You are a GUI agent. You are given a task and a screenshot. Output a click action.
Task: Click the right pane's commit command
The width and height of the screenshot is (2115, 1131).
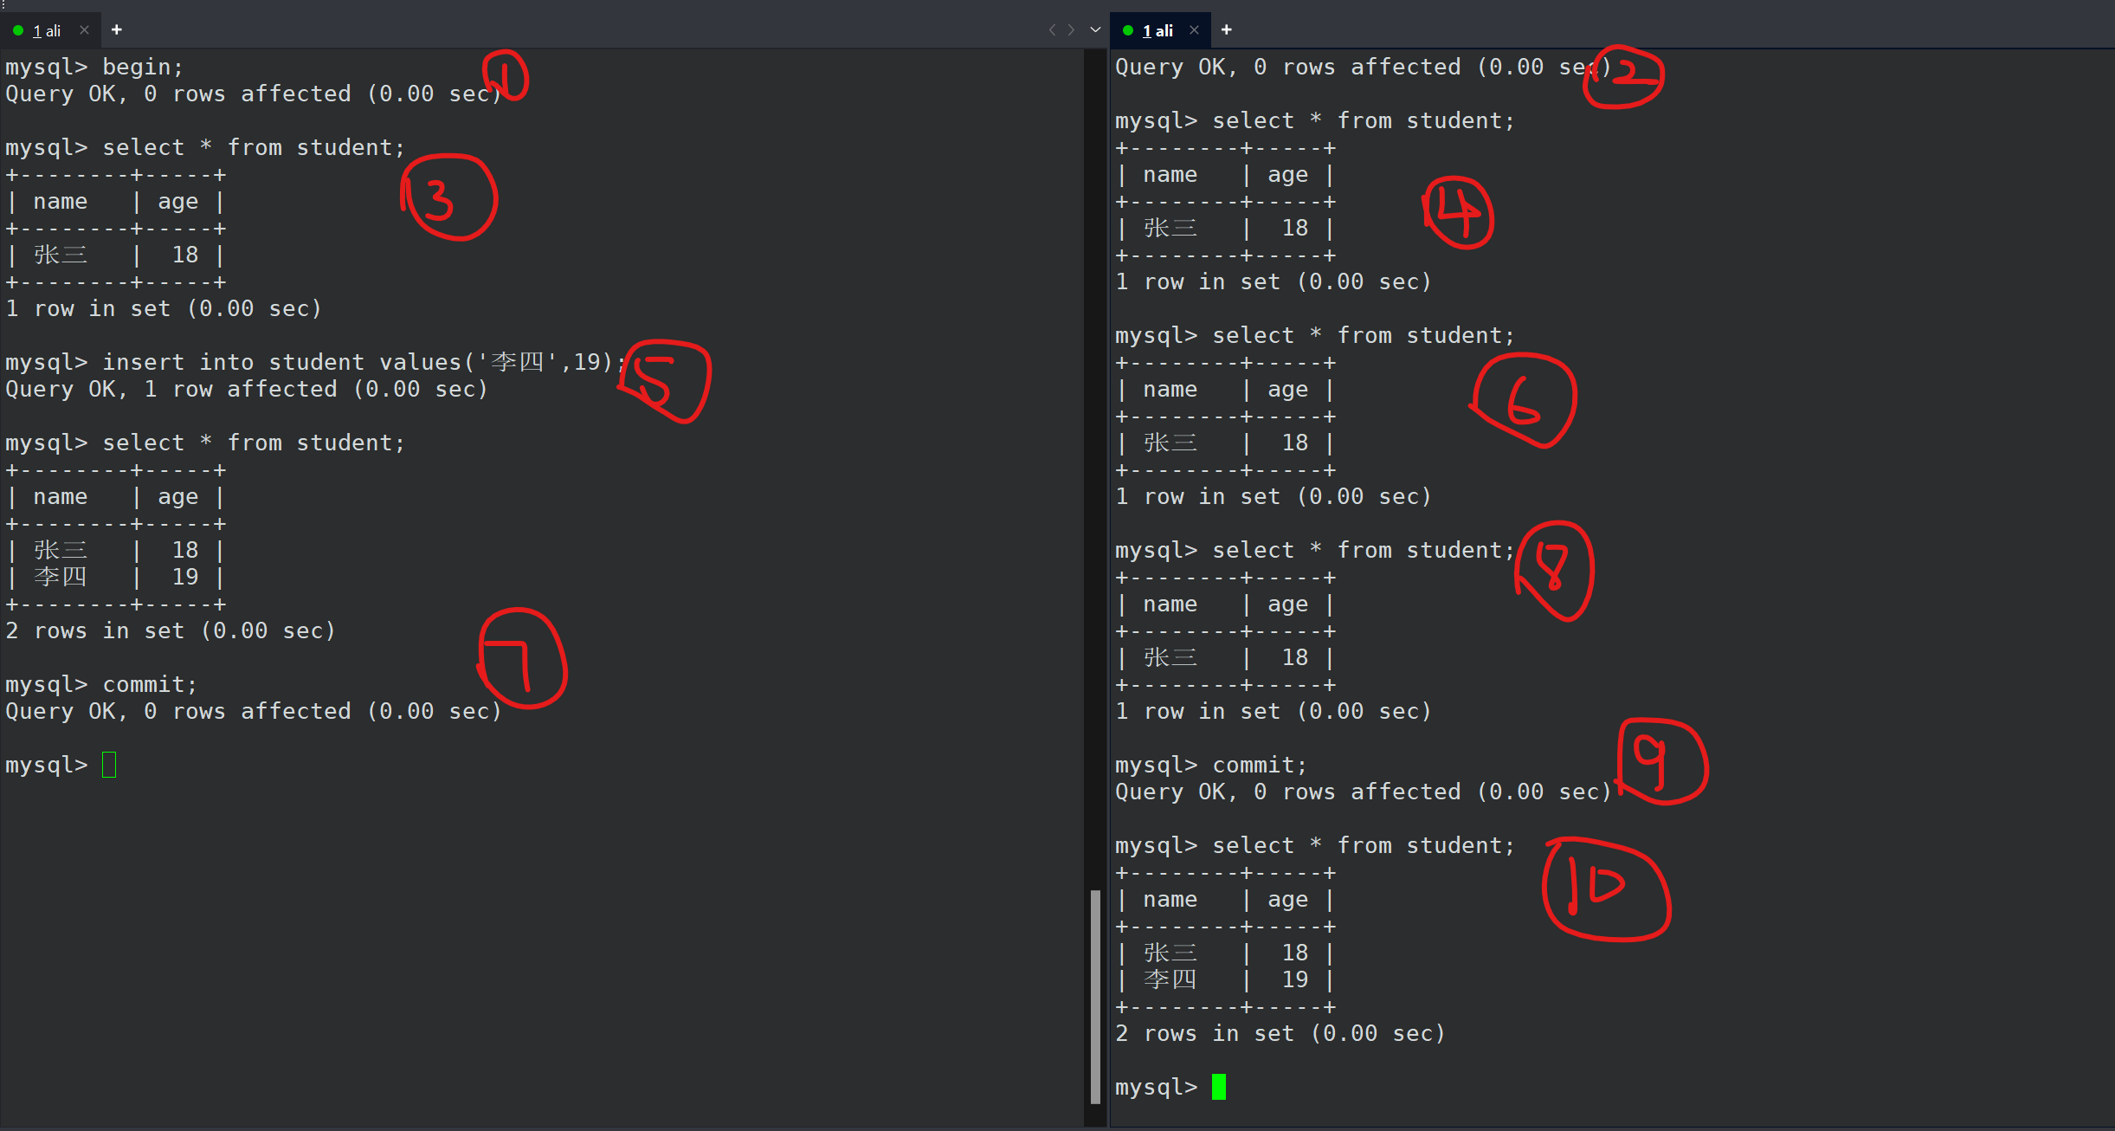pos(1259,765)
